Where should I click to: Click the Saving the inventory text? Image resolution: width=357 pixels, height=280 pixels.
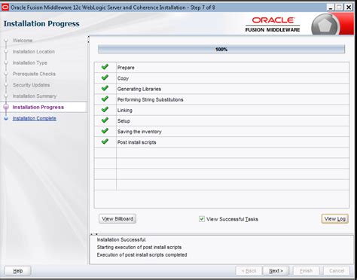pyautogui.click(x=139, y=132)
